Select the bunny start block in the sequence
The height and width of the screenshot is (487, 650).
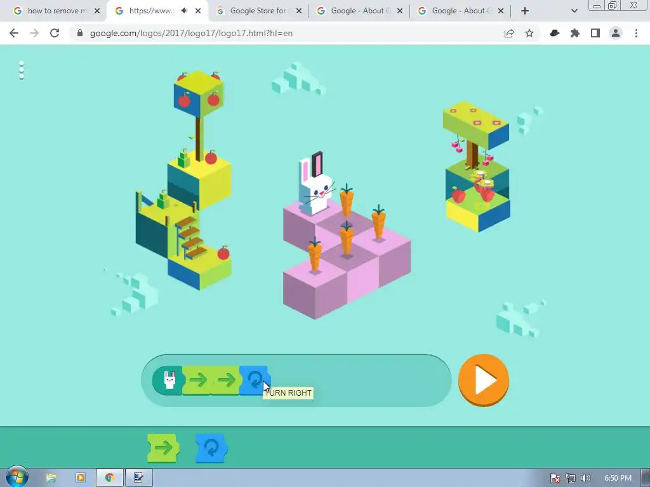point(168,380)
